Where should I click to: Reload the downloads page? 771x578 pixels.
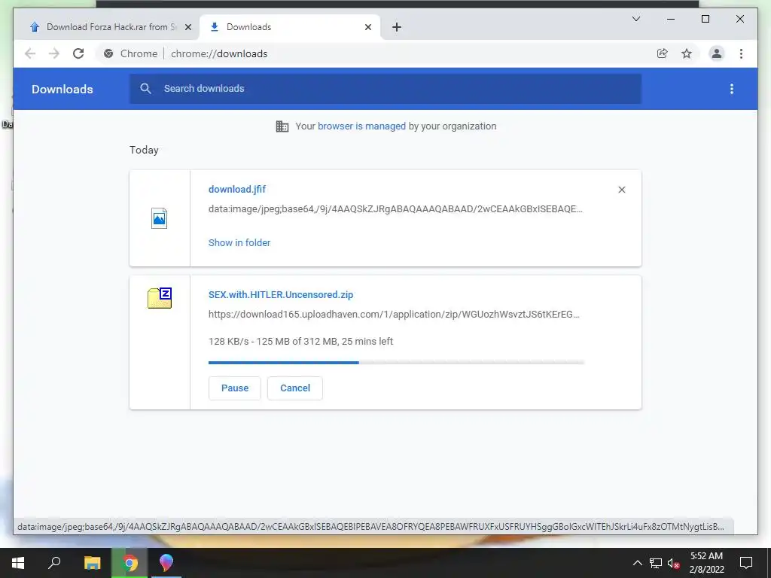(78, 53)
